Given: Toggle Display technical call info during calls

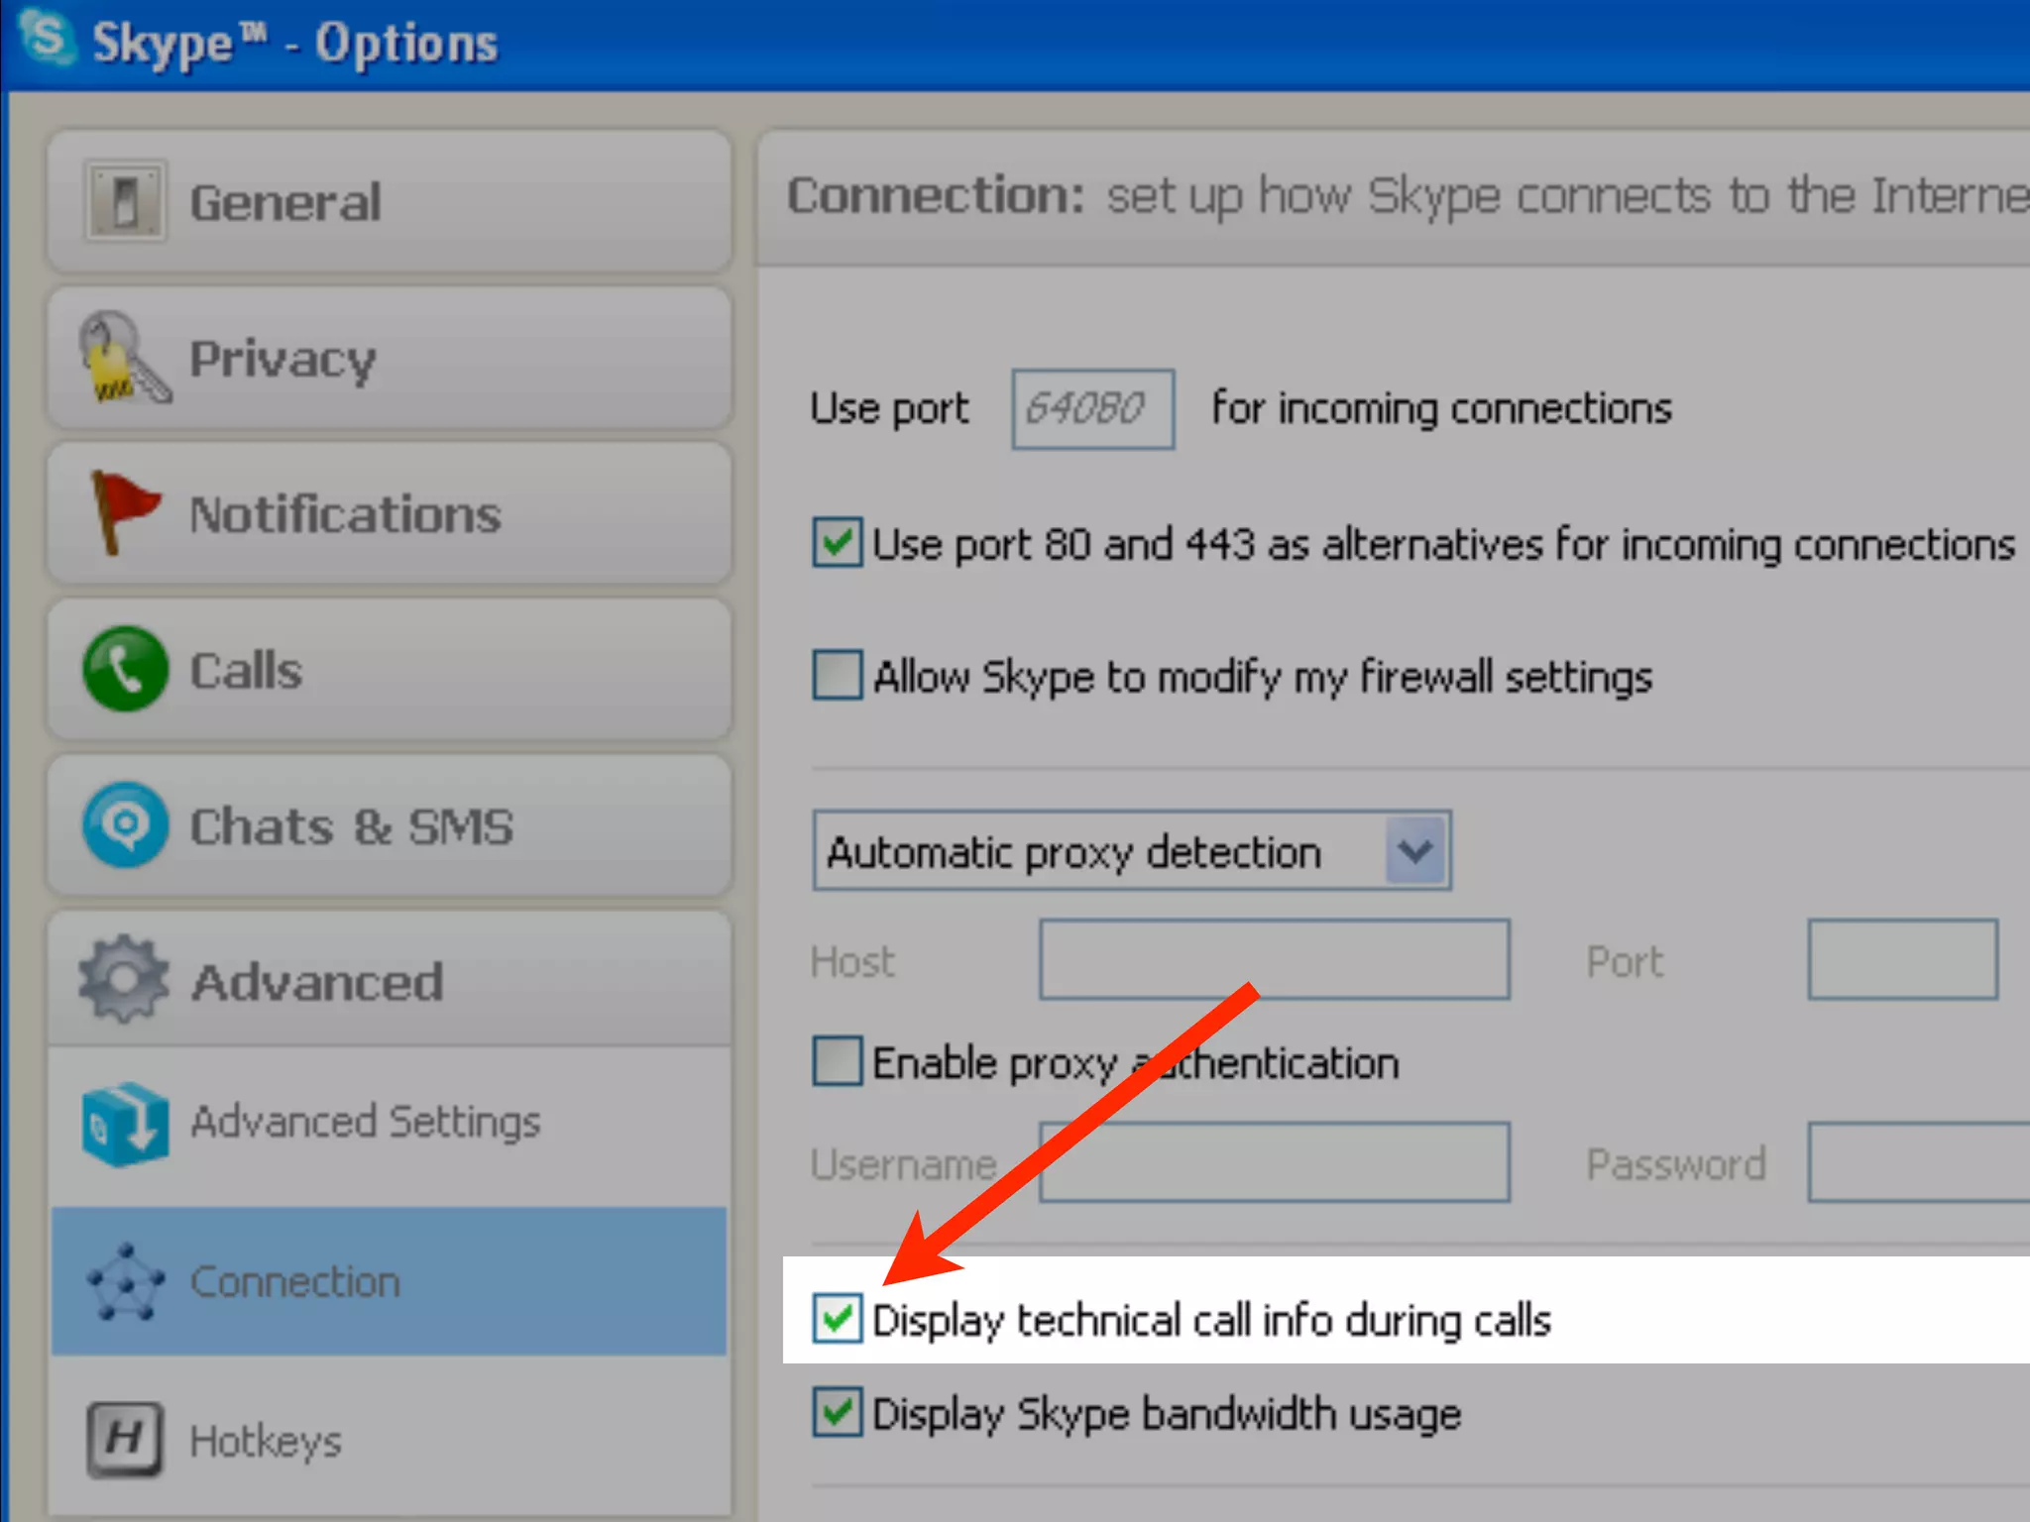Looking at the screenshot, I should 838,1319.
